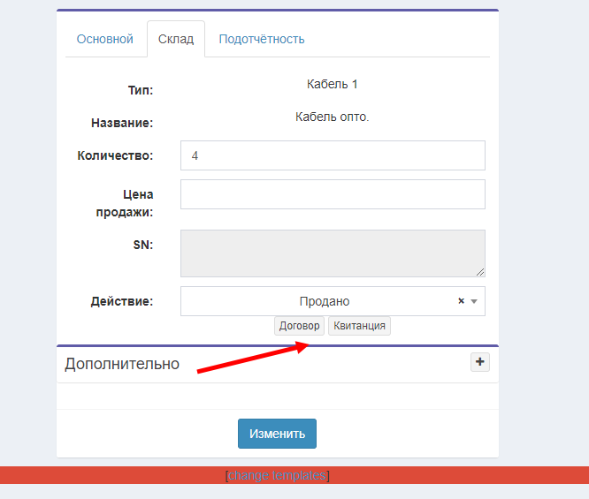This screenshot has width=589, height=499.
Task: Click inside the SN text area
Action: [333, 253]
